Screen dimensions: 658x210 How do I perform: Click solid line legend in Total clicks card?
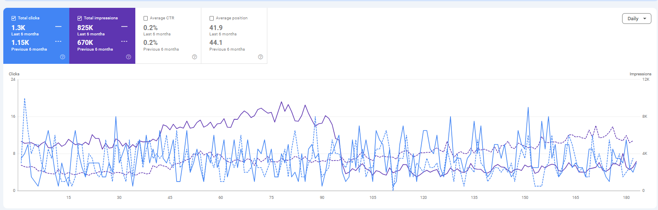(x=58, y=27)
